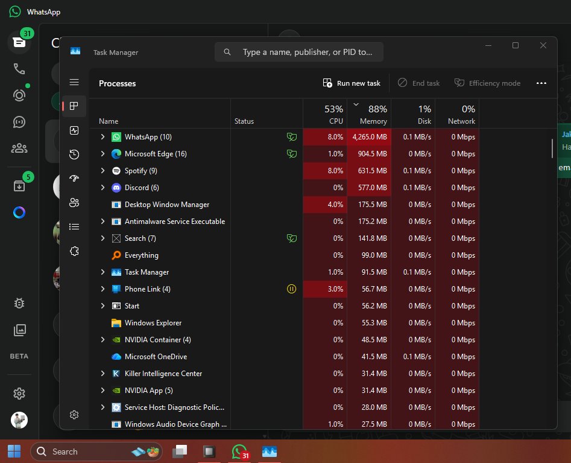This screenshot has width=571, height=463.
Task: Expand the Phone Link (4) process group
Action: (x=103, y=289)
